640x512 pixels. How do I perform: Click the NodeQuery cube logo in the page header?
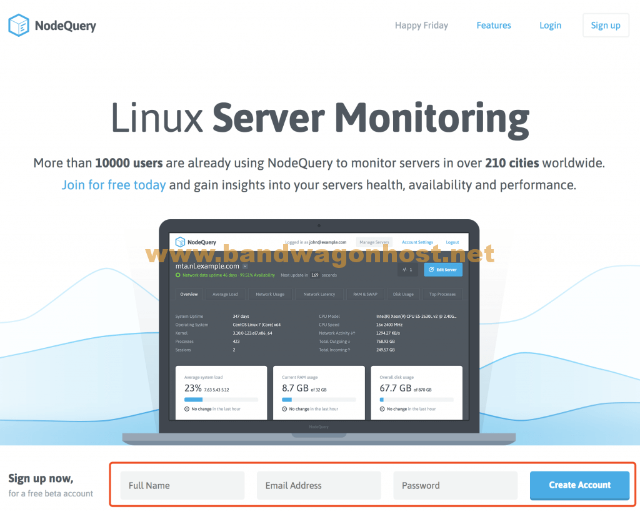[18, 25]
